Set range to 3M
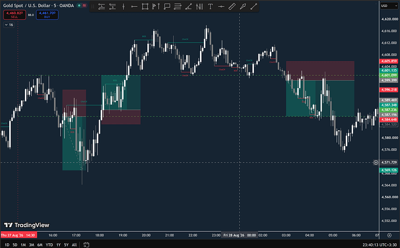The height and width of the screenshot is (248, 400). (x=32, y=245)
